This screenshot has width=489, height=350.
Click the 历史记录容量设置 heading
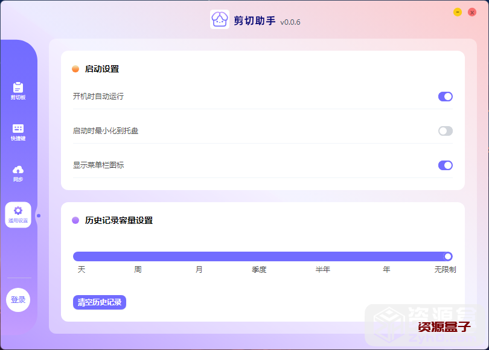[119, 220]
